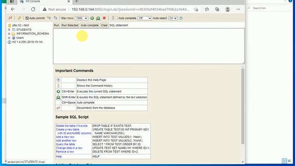Click disconnect icon in Important Commands table

[x=59, y=108]
